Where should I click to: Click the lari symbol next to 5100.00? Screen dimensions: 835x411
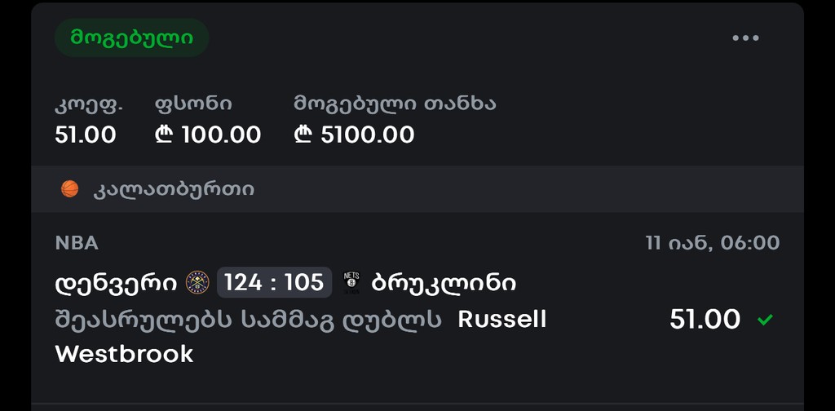[x=303, y=135]
